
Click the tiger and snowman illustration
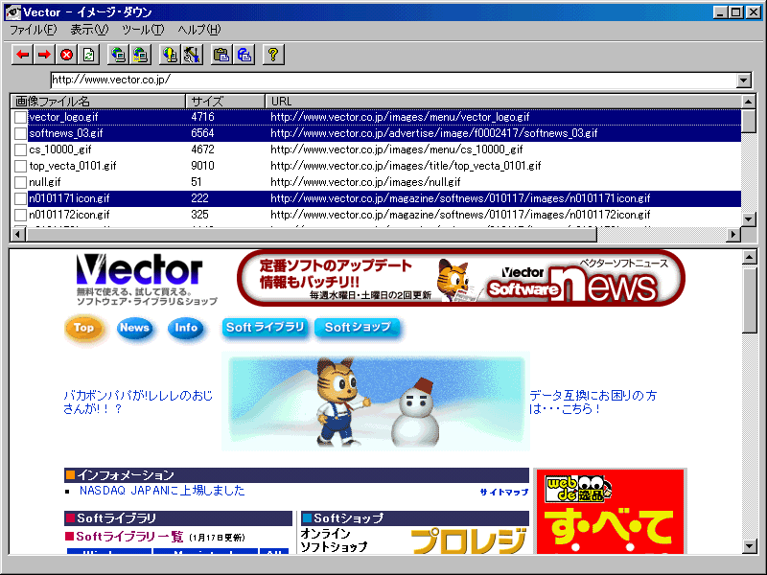(x=376, y=402)
